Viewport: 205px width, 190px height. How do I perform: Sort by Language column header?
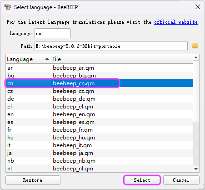[x=28, y=59]
